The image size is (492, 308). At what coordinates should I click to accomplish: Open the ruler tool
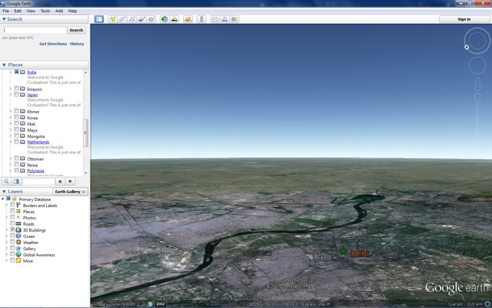click(201, 19)
